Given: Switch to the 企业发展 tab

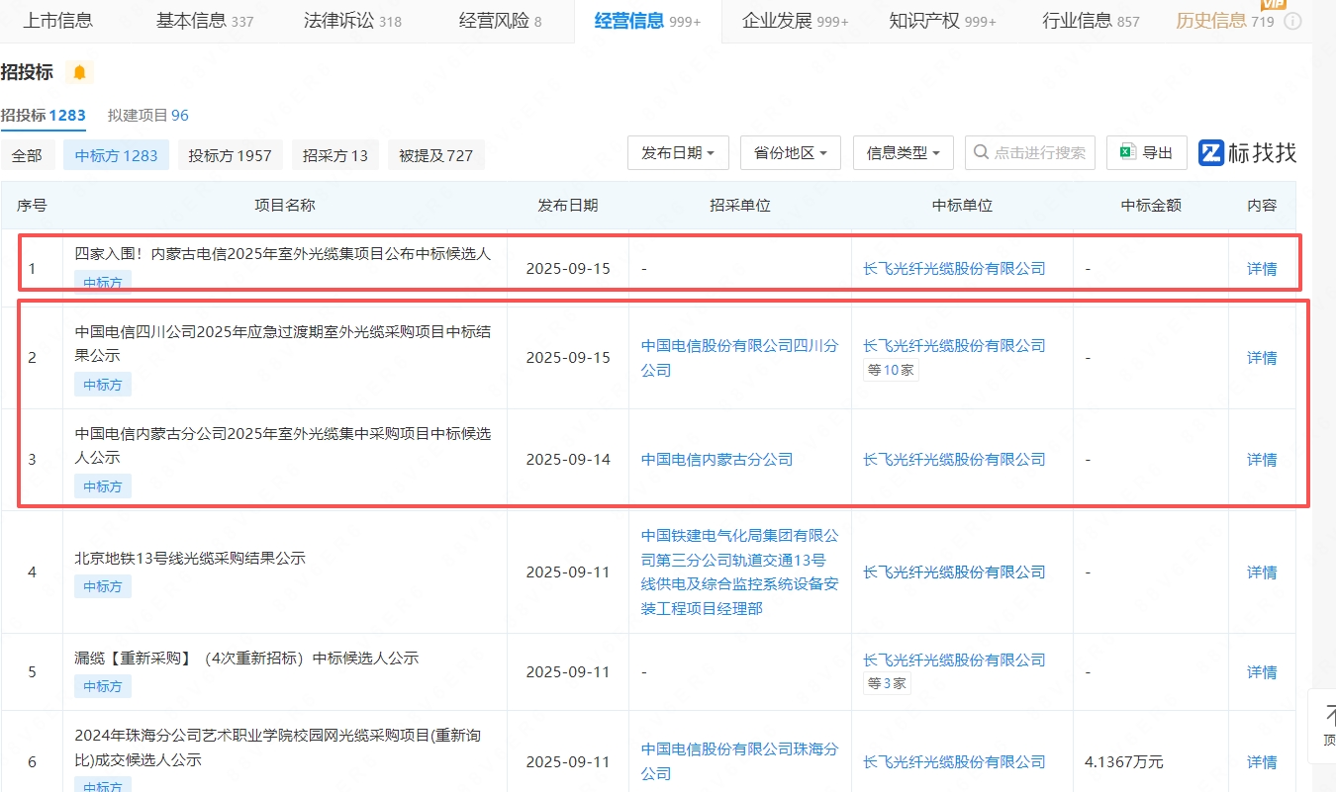Looking at the screenshot, I should 796,21.
